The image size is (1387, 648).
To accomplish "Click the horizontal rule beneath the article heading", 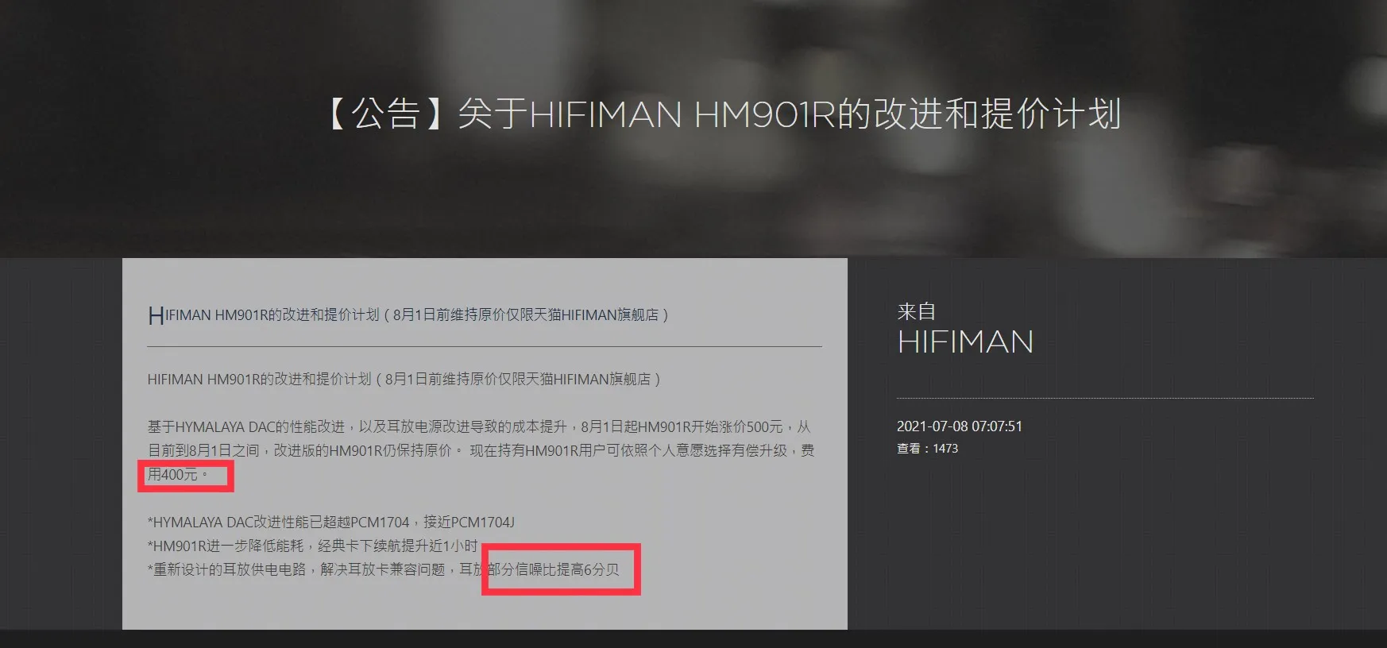I will coord(485,347).
